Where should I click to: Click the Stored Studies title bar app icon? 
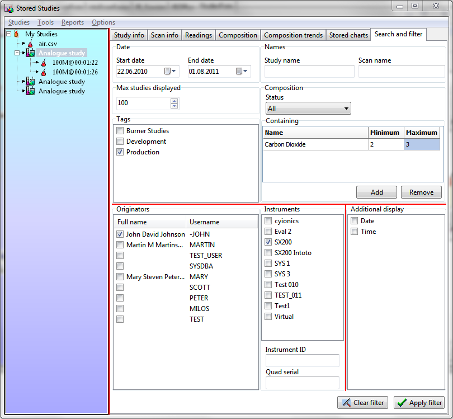pyautogui.click(x=9, y=8)
